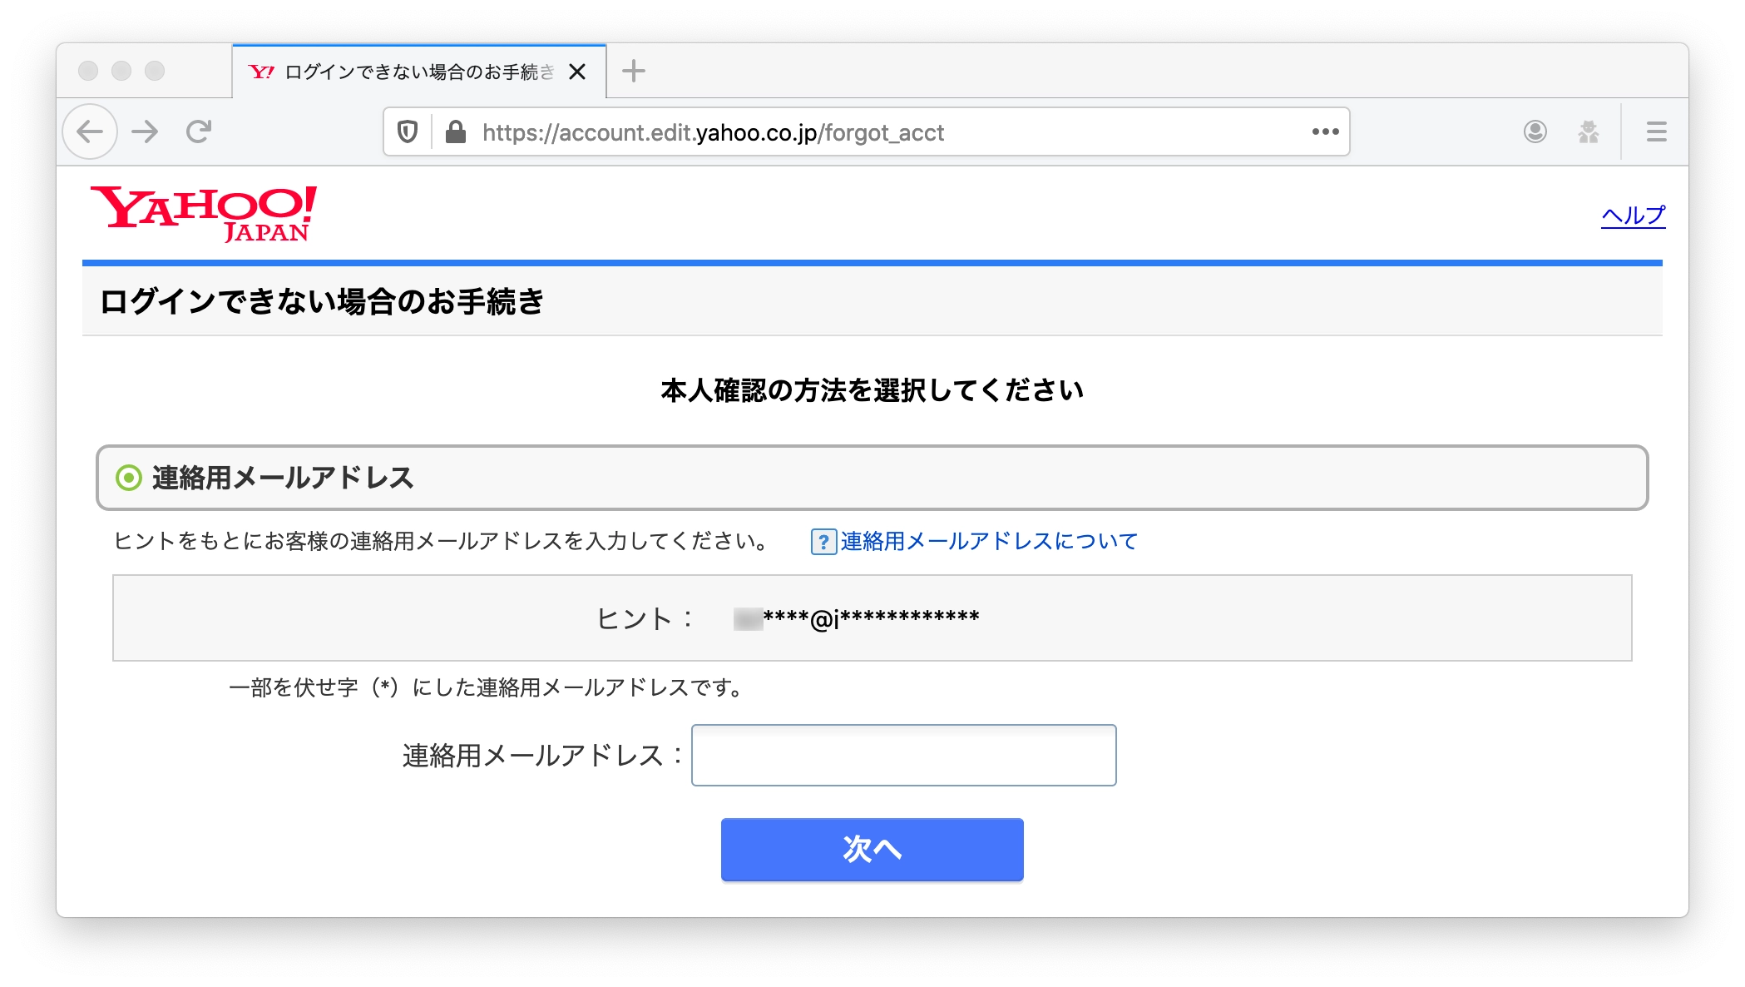The image size is (1745, 987).
Task: Open the hamburger application menu
Action: [x=1656, y=132]
